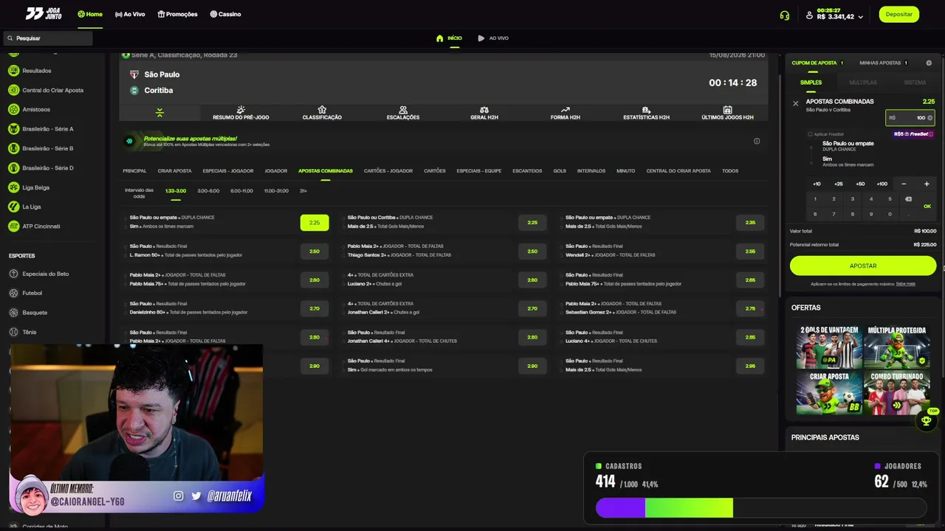Image resolution: width=945 pixels, height=531 pixels.
Task: Place the bet with Apostar button
Action: pos(863,265)
